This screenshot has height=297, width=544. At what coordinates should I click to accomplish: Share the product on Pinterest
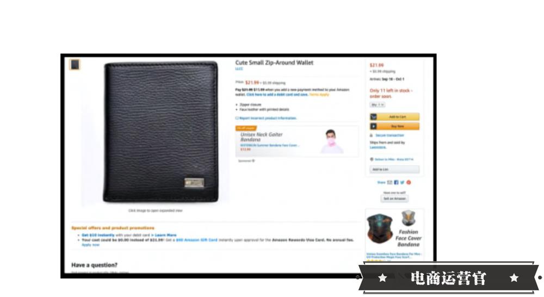tap(409, 183)
